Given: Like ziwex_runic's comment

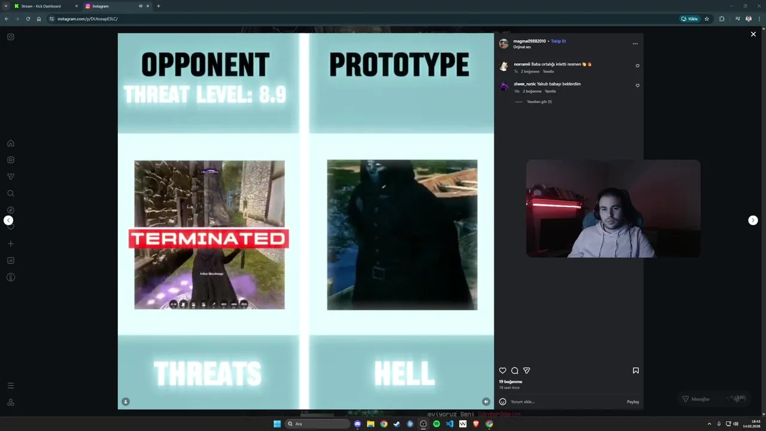Looking at the screenshot, I should tap(637, 86).
